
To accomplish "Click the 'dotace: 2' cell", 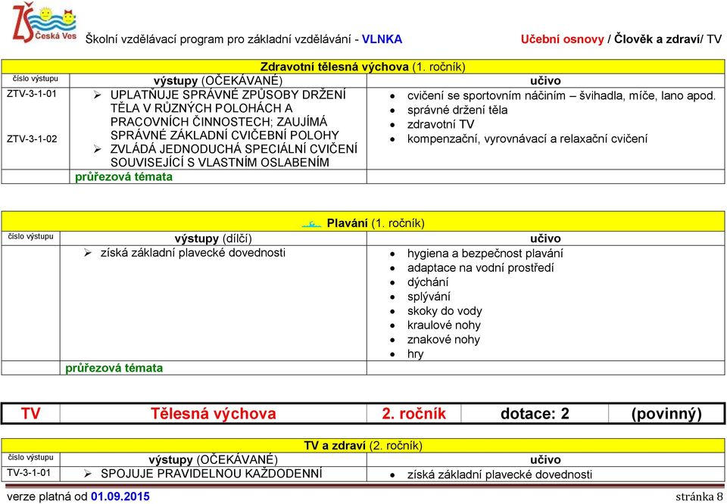I will [x=535, y=414].
